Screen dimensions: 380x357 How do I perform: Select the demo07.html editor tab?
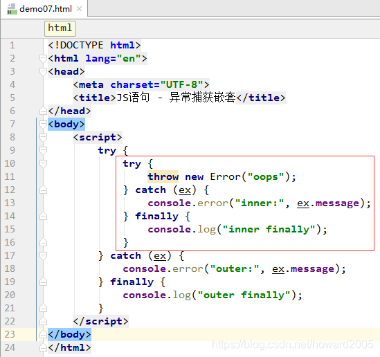point(44,9)
